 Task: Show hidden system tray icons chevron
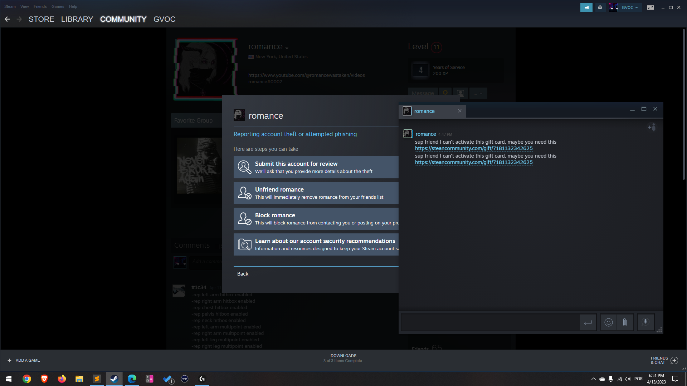[x=593, y=379]
